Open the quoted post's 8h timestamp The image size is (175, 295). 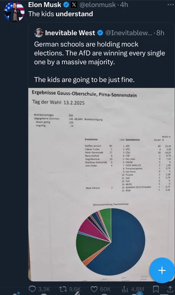coord(160,33)
